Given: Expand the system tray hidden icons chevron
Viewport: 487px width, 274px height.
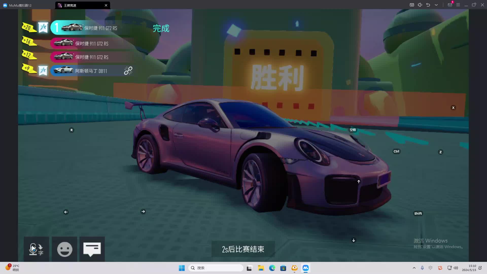Looking at the screenshot, I should click(414, 268).
